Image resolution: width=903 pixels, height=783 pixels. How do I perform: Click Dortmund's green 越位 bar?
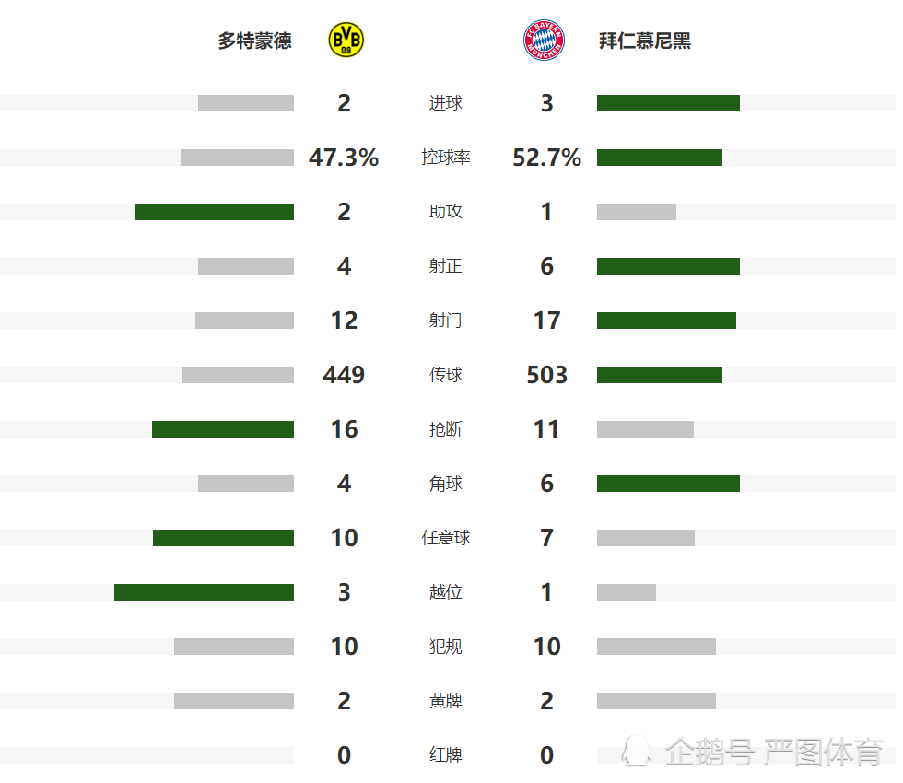[204, 592]
